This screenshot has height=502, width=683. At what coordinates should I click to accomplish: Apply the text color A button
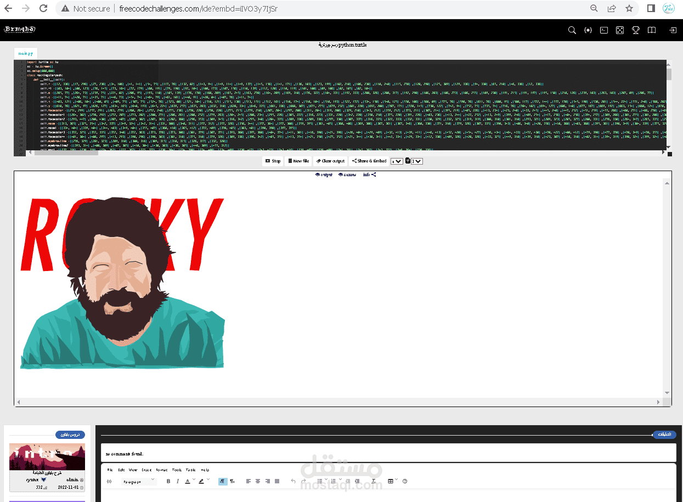[x=187, y=481]
